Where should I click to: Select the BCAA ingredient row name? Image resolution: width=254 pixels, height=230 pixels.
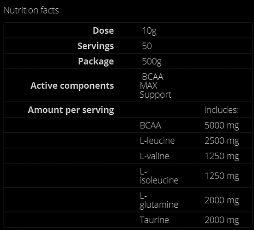point(151,125)
